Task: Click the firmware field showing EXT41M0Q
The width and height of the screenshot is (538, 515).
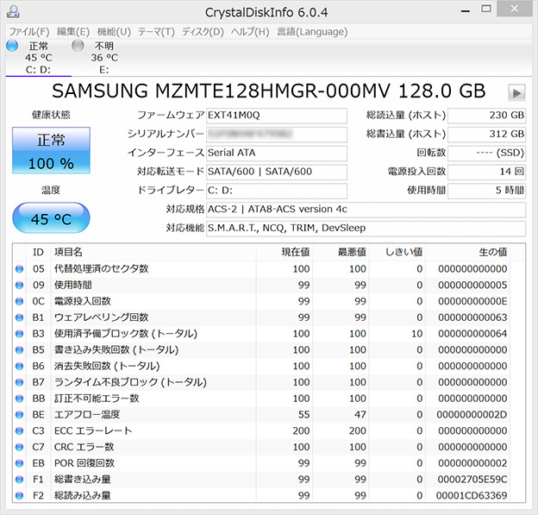Action: coord(276,115)
